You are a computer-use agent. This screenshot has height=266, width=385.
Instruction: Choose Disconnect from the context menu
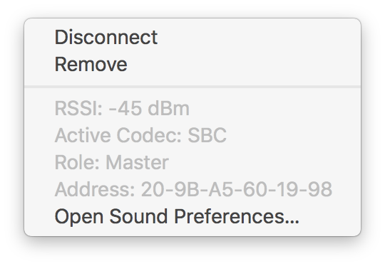[x=192, y=37]
